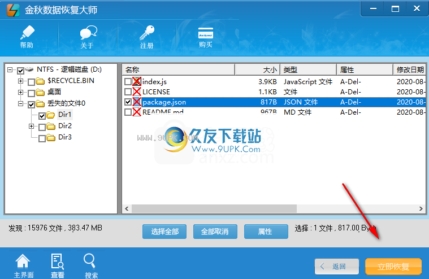Select the $RECYCLE.BIN folder label

71,81
